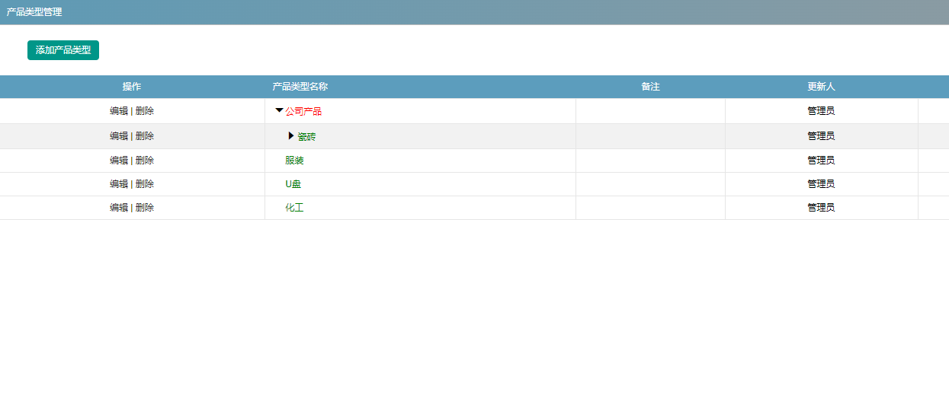Open the 服装 product type

pos(294,161)
